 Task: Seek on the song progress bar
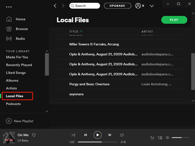97,142
